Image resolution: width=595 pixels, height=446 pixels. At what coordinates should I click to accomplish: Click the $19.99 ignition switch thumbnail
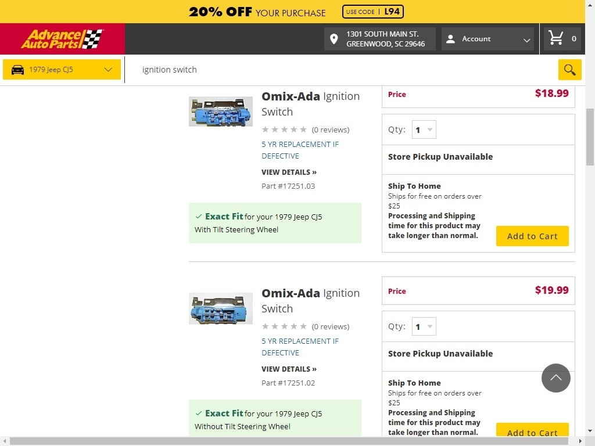tap(221, 308)
